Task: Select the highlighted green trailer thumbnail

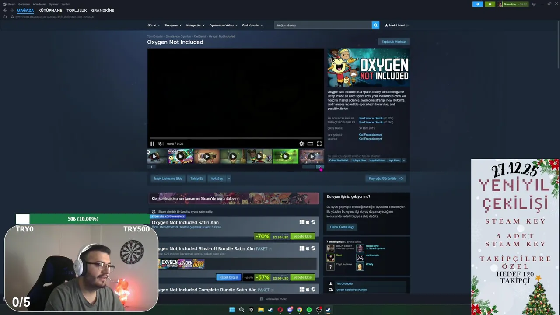Action: pos(285,156)
